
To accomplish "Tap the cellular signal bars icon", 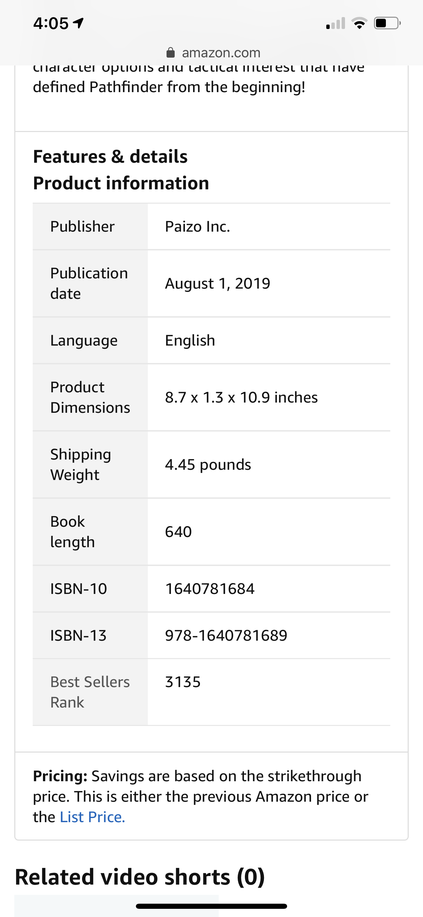I will [335, 24].
